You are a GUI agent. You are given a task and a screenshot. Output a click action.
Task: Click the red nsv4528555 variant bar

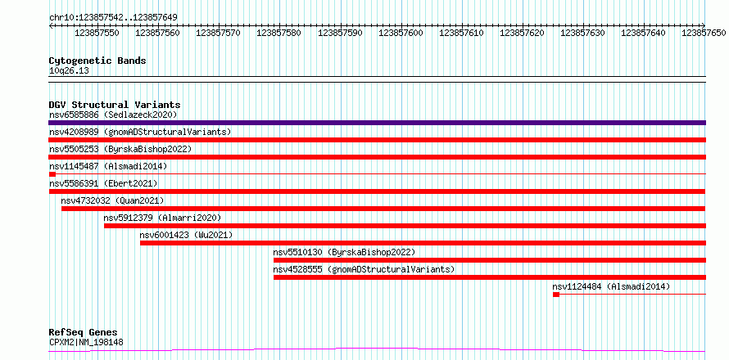click(x=490, y=277)
